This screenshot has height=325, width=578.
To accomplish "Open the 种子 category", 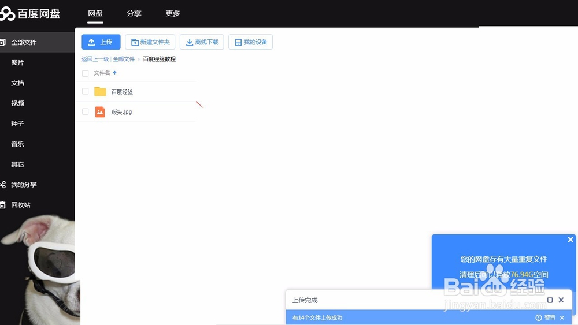I will pos(17,124).
